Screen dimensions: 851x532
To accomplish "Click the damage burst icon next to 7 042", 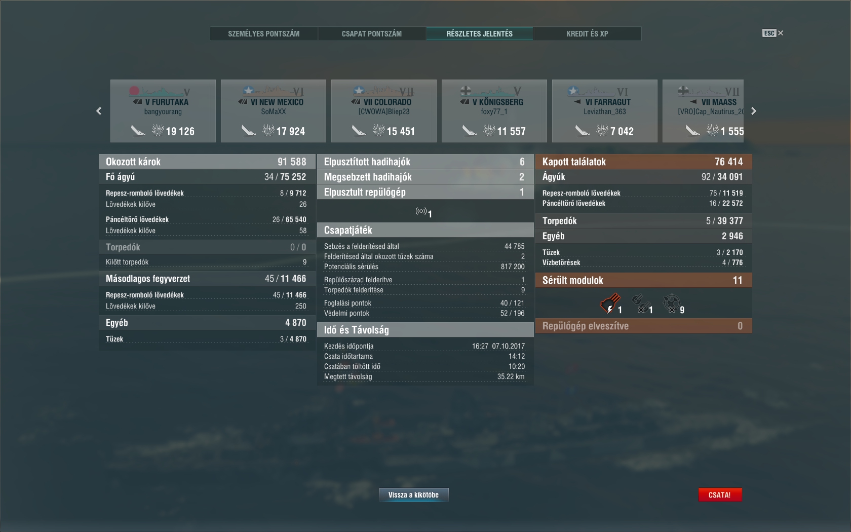I will [602, 131].
